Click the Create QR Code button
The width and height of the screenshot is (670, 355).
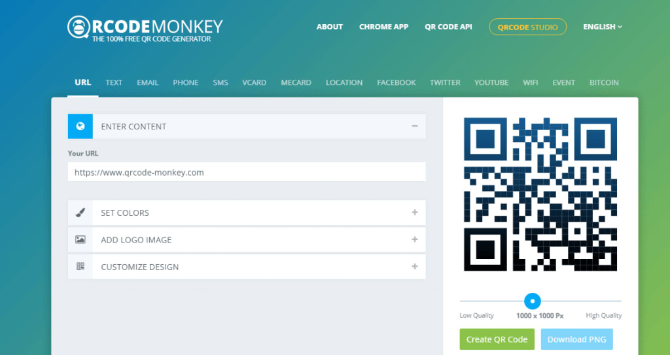click(x=497, y=339)
